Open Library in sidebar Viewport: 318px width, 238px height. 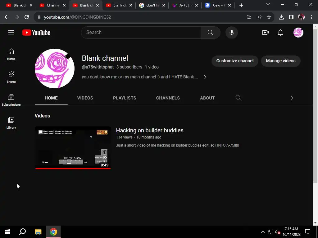(x=11, y=123)
